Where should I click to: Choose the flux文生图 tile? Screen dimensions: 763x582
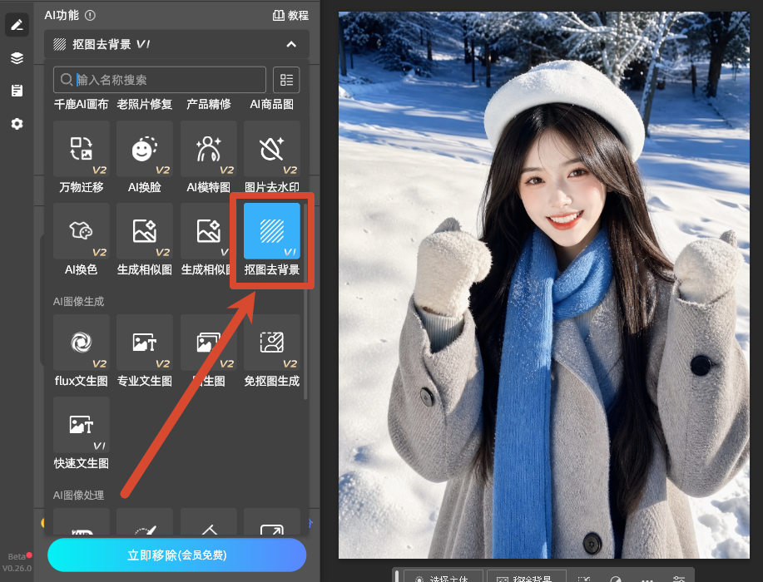tap(82, 343)
